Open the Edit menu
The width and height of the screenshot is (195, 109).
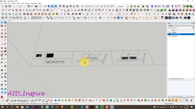coord(5,3)
